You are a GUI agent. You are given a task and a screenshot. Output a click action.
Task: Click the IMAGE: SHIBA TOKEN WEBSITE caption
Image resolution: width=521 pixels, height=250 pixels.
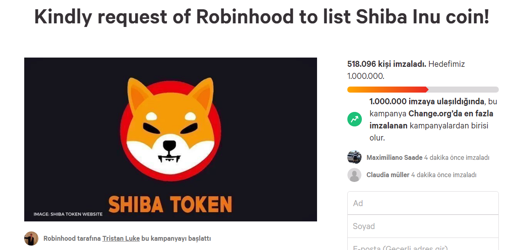click(x=68, y=214)
